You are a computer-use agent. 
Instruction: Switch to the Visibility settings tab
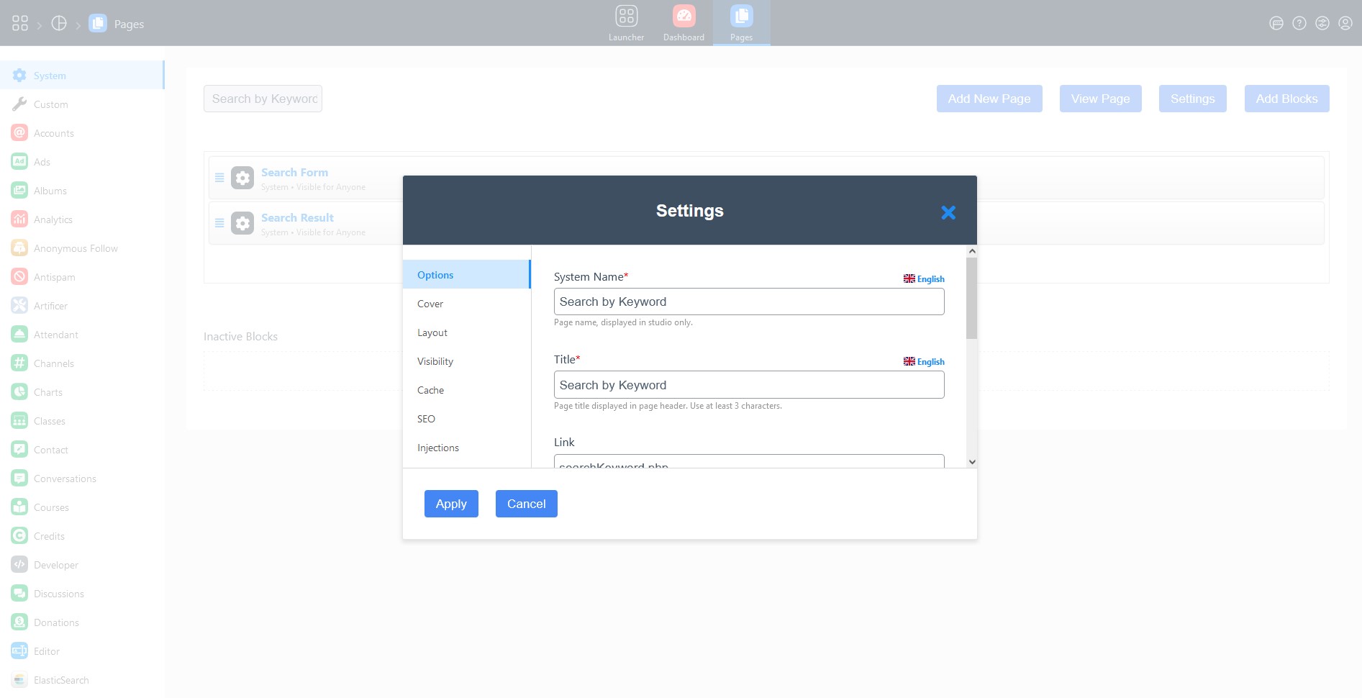pyautogui.click(x=435, y=361)
